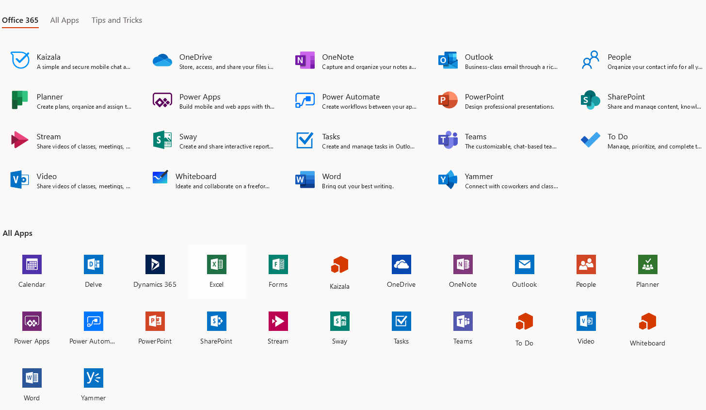Click 'Connect with coworkers and class...' description
The width and height of the screenshot is (706, 410).
click(x=512, y=186)
